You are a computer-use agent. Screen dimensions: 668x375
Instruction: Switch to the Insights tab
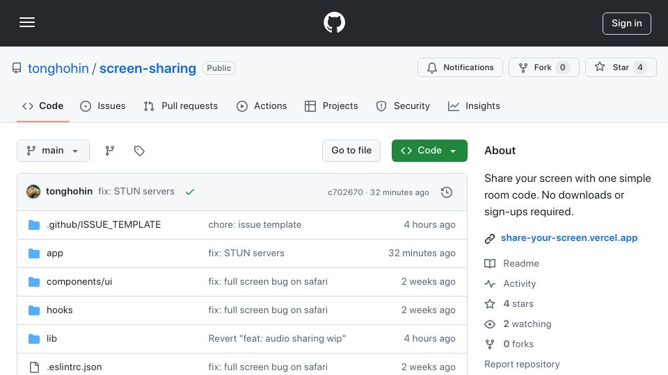pyautogui.click(x=474, y=106)
